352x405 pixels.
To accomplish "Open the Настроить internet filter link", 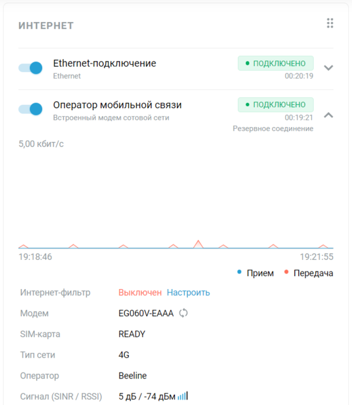I will tap(188, 292).
